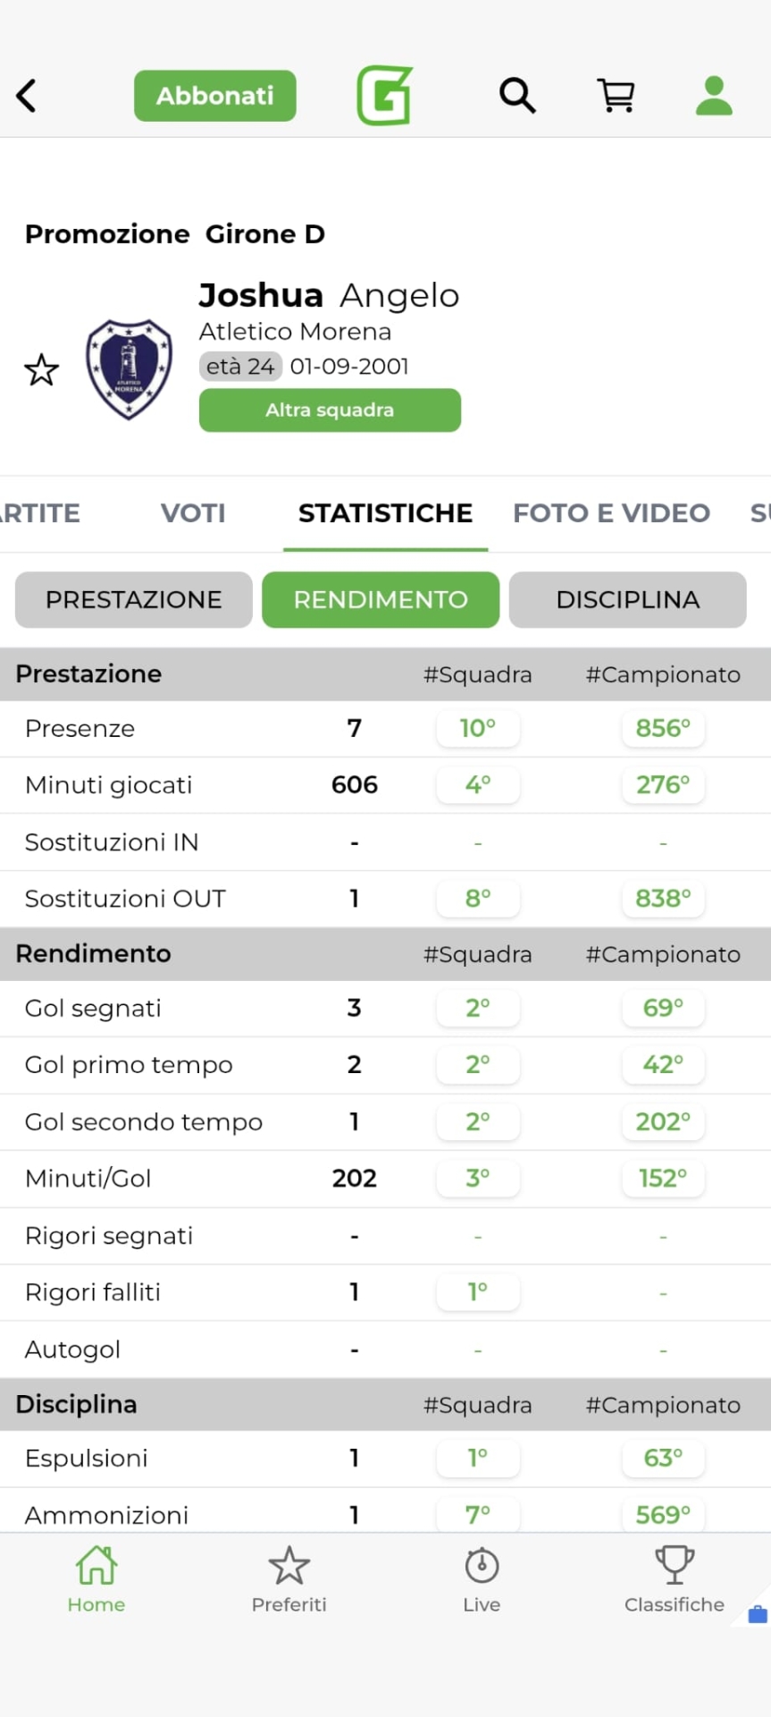771x1717 pixels.
Task: Select the STATISTICHE tab
Action: coord(385,513)
